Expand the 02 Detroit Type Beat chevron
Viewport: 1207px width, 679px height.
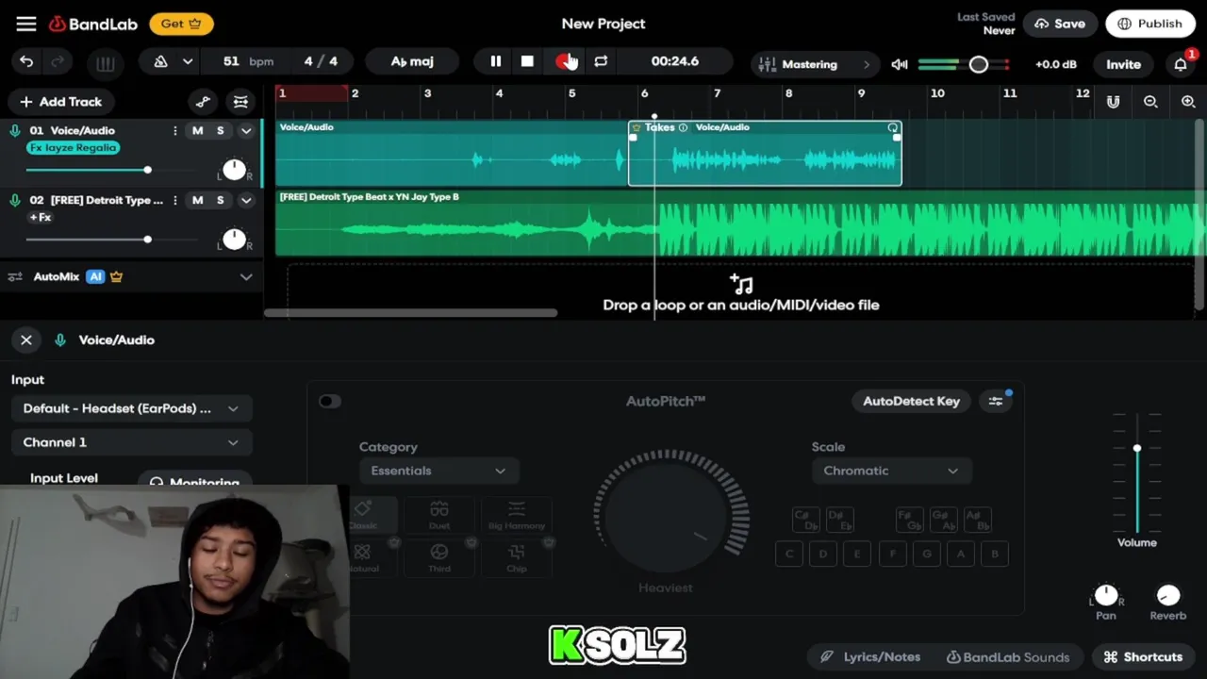[246, 201]
